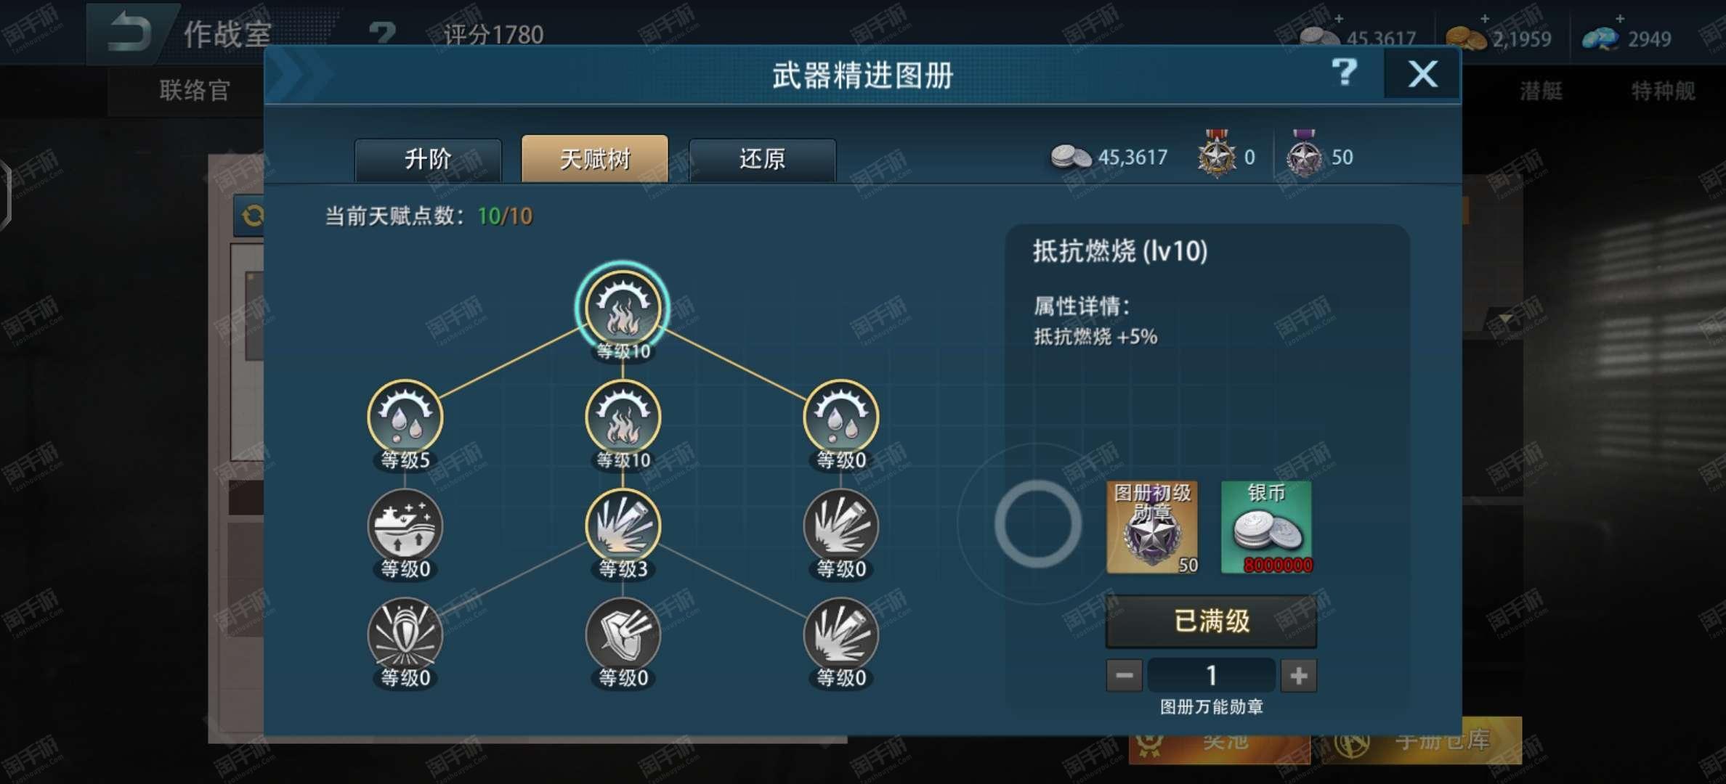Select the bottom-left ship bow talent node
The width and height of the screenshot is (1726, 784).
(405, 635)
